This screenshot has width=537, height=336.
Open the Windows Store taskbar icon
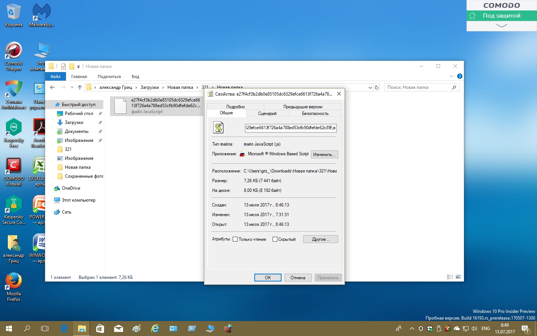tap(100, 329)
